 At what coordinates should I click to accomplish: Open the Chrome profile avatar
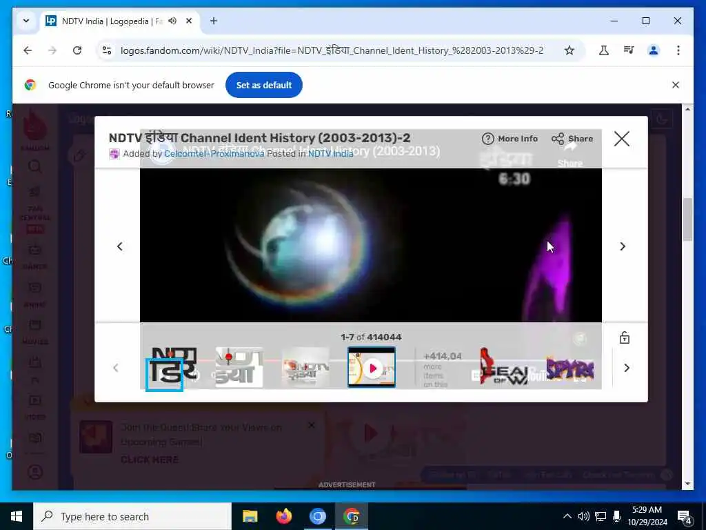click(x=654, y=50)
